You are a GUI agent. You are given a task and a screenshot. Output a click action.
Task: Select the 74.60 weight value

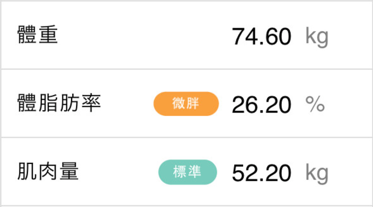point(262,36)
